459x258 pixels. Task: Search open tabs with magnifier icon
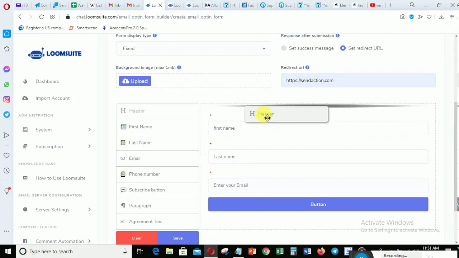[x=412, y=5]
